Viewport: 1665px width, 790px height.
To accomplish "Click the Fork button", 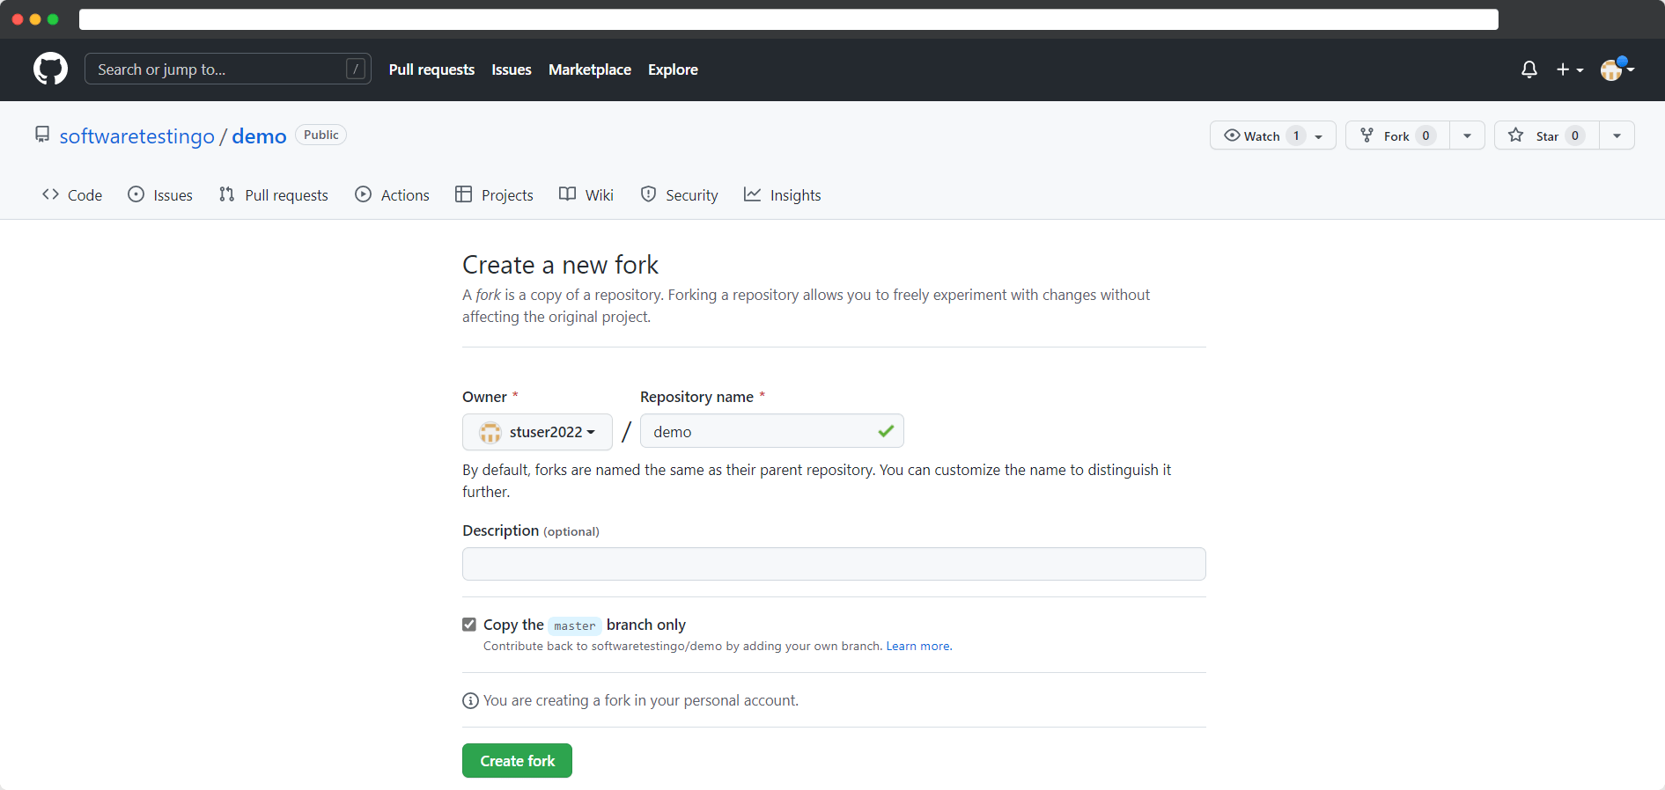I will coord(1397,135).
